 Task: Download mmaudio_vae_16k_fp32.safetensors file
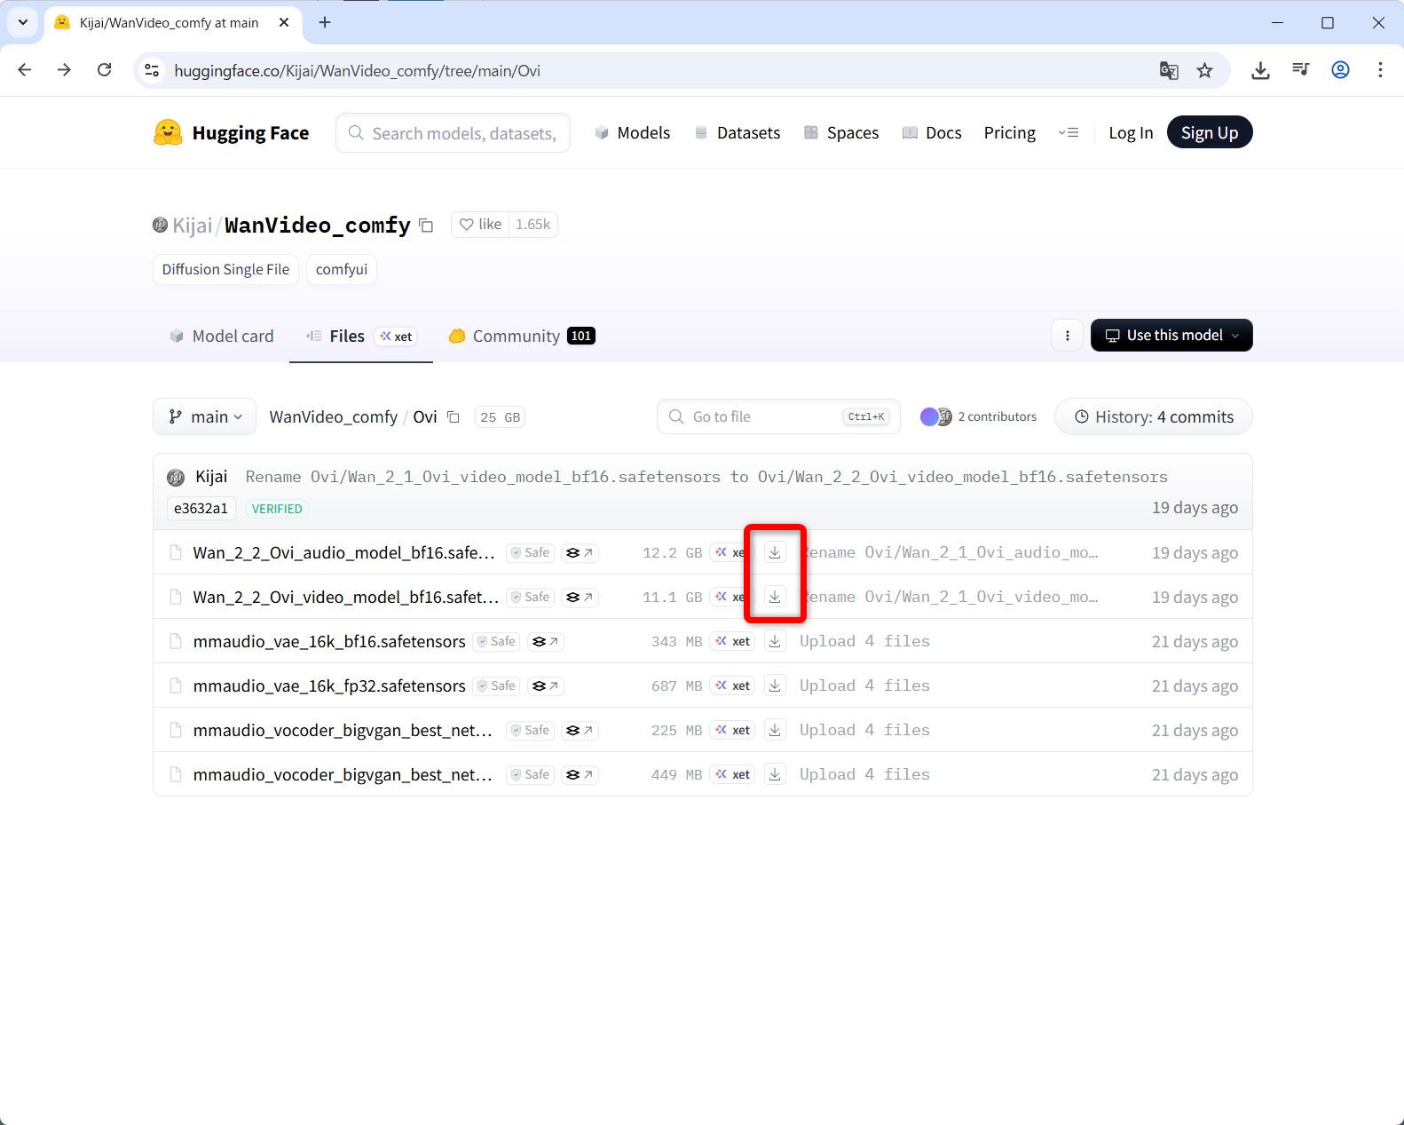click(x=775, y=685)
